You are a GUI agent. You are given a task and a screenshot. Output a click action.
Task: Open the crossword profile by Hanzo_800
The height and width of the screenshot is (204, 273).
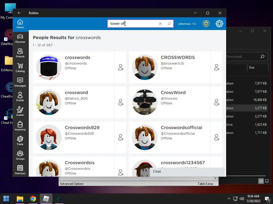[76, 92]
